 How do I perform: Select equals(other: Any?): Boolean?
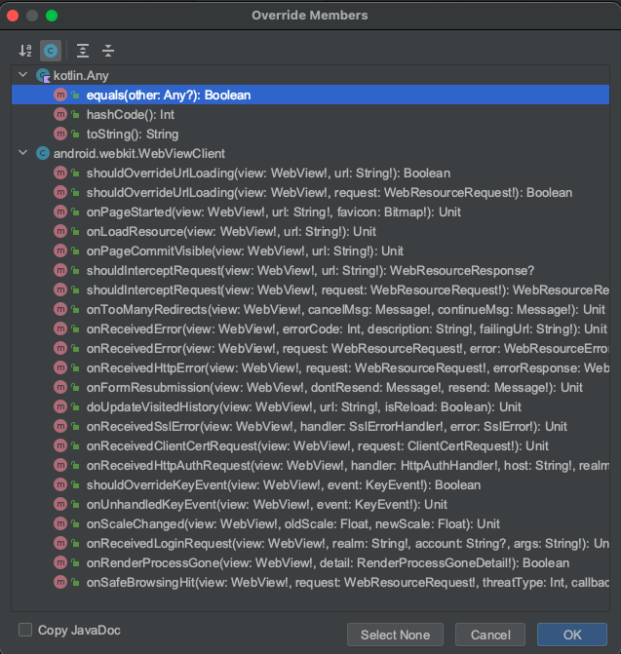click(x=310, y=96)
